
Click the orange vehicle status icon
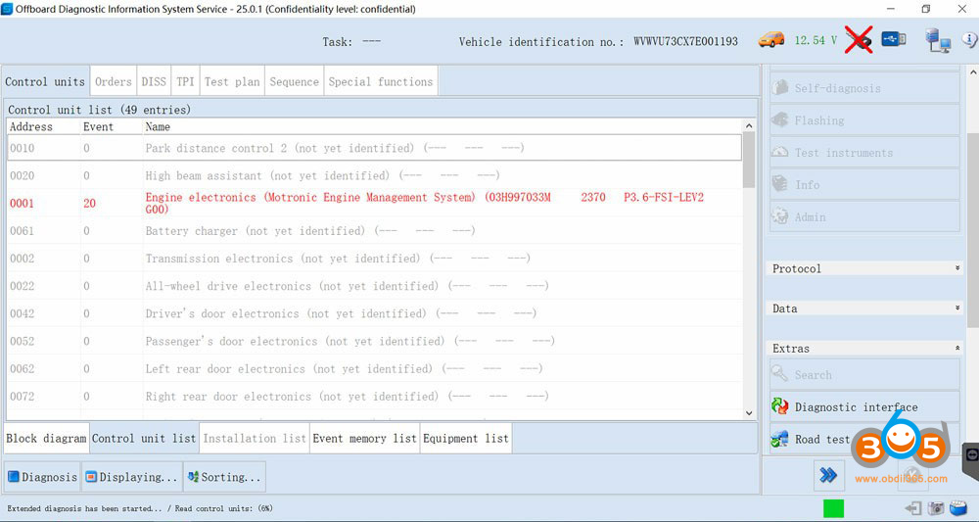point(771,40)
